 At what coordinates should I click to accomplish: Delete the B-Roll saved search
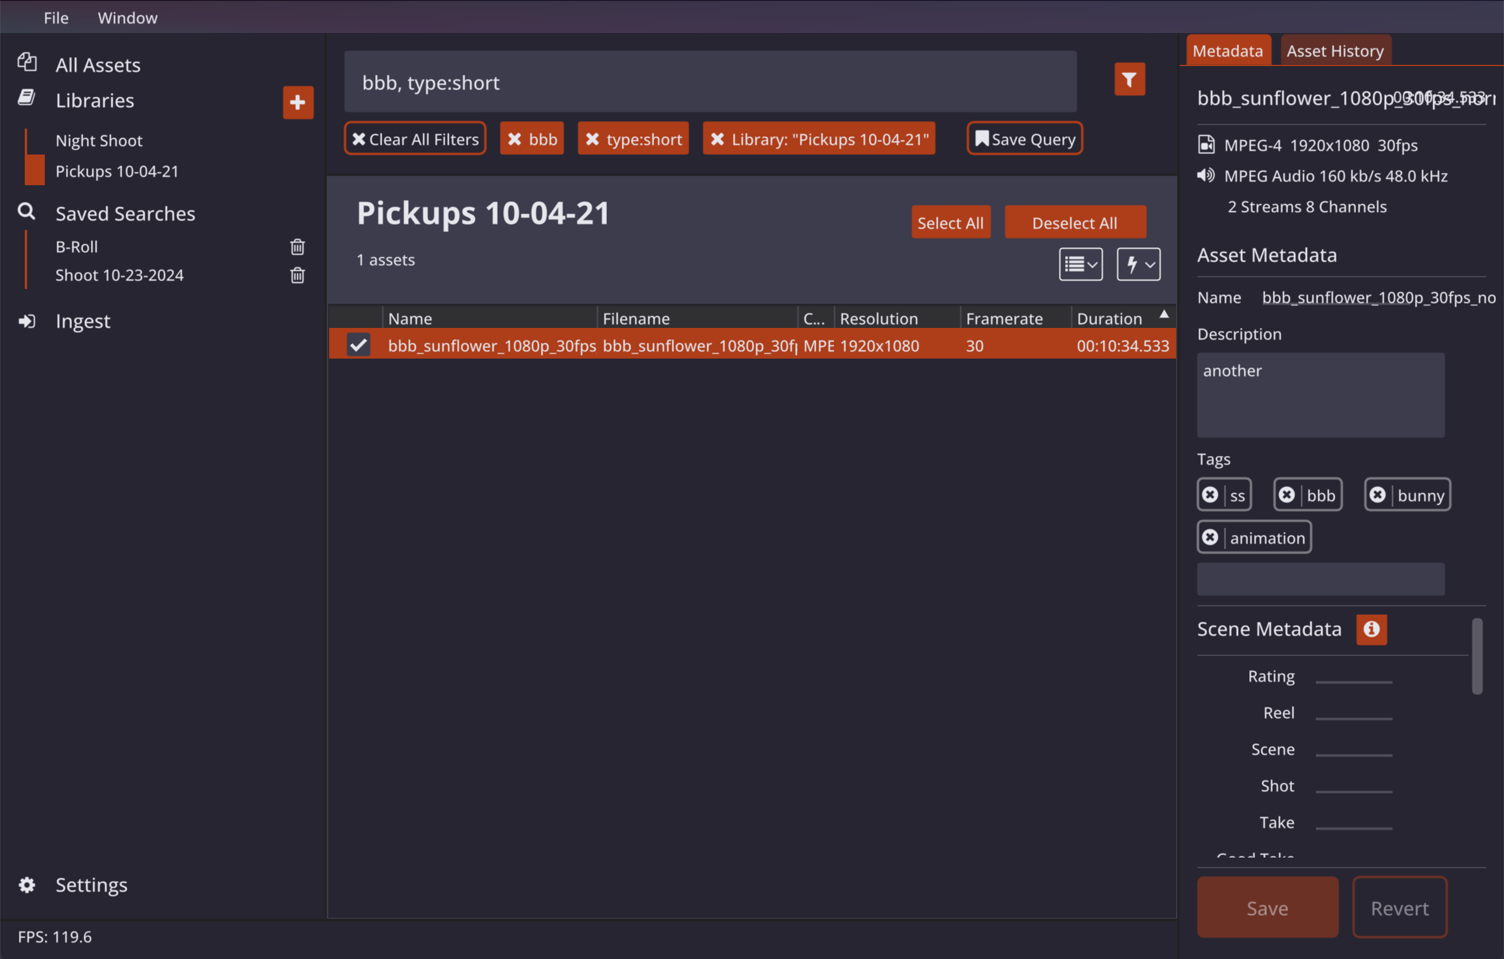[x=297, y=247]
